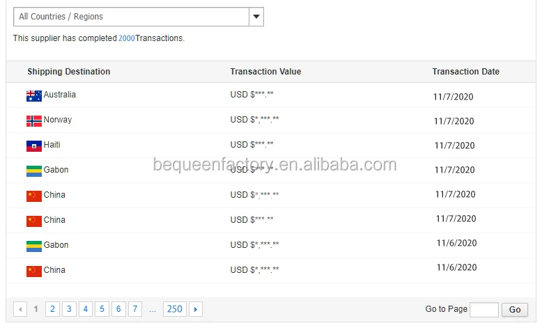This screenshot has width=549, height=330.
Task: Navigate to page 4
Action: pos(85,309)
